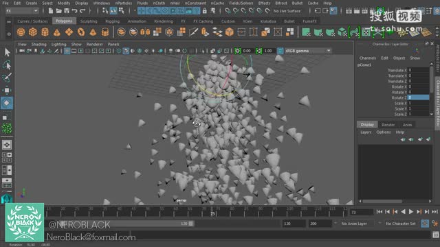Create a Polygon Cube from shelf
The image size is (440, 247).
[33, 32]
